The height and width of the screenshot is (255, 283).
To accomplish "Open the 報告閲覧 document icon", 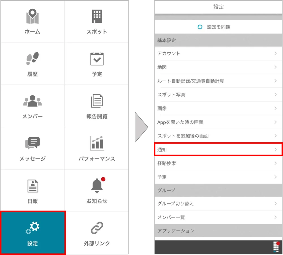I will 97,101.
